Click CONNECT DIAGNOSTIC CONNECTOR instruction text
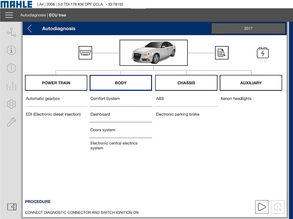Viewport: 293px width, 219px height. coord(82,212)
